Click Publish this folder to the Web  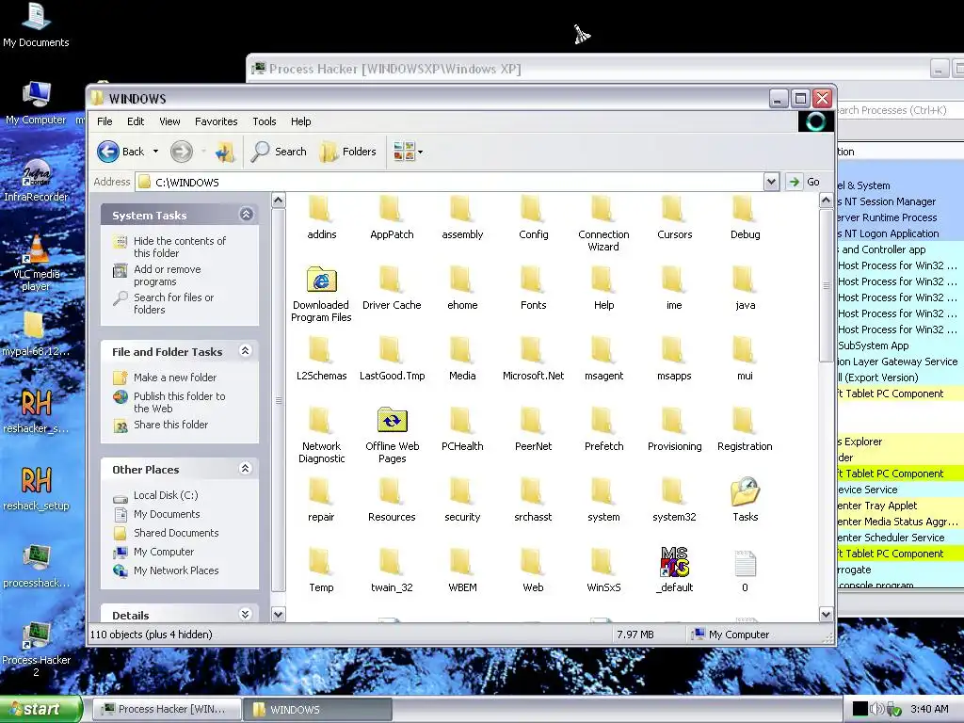(x=180, y=403)
